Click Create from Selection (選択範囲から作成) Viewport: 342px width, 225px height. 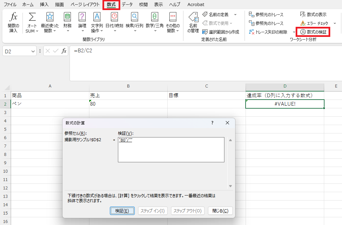(221, 32)
